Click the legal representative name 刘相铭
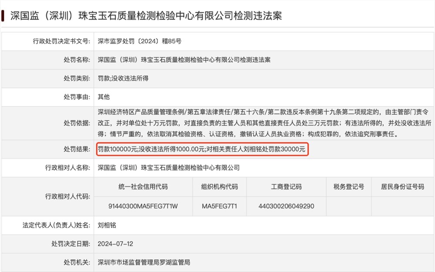The width and height of the screenshot is (435, 272). (107, 225)
